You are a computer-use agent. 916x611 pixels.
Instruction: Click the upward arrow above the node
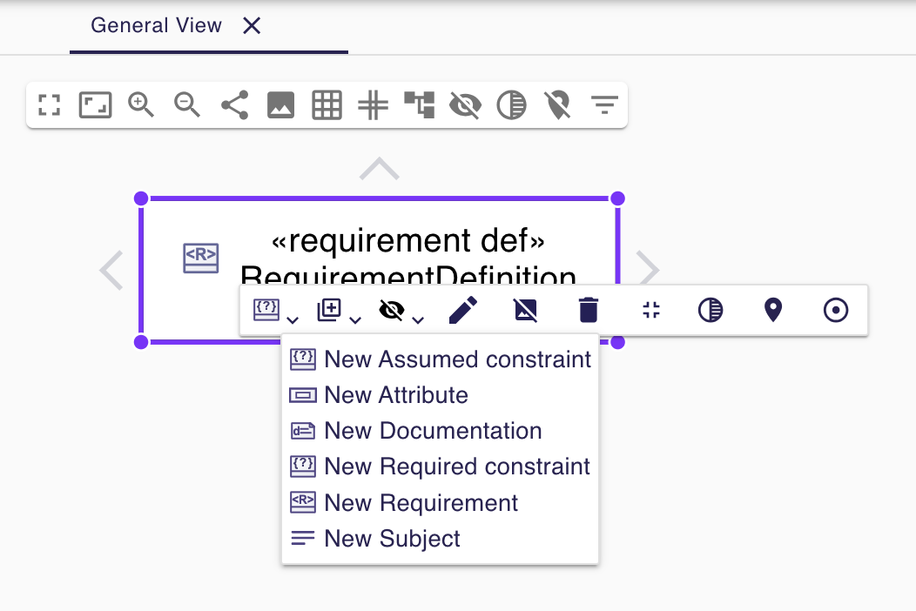click(x=379, y=167)
